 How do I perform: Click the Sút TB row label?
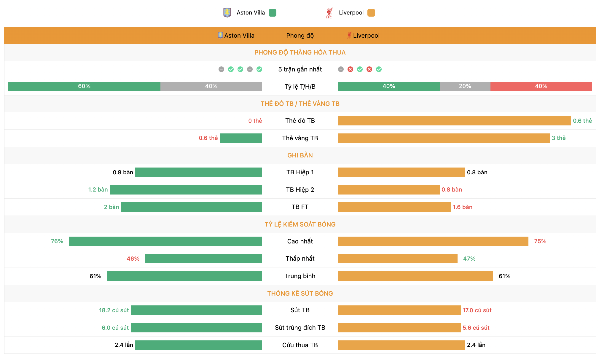(300, 310)
